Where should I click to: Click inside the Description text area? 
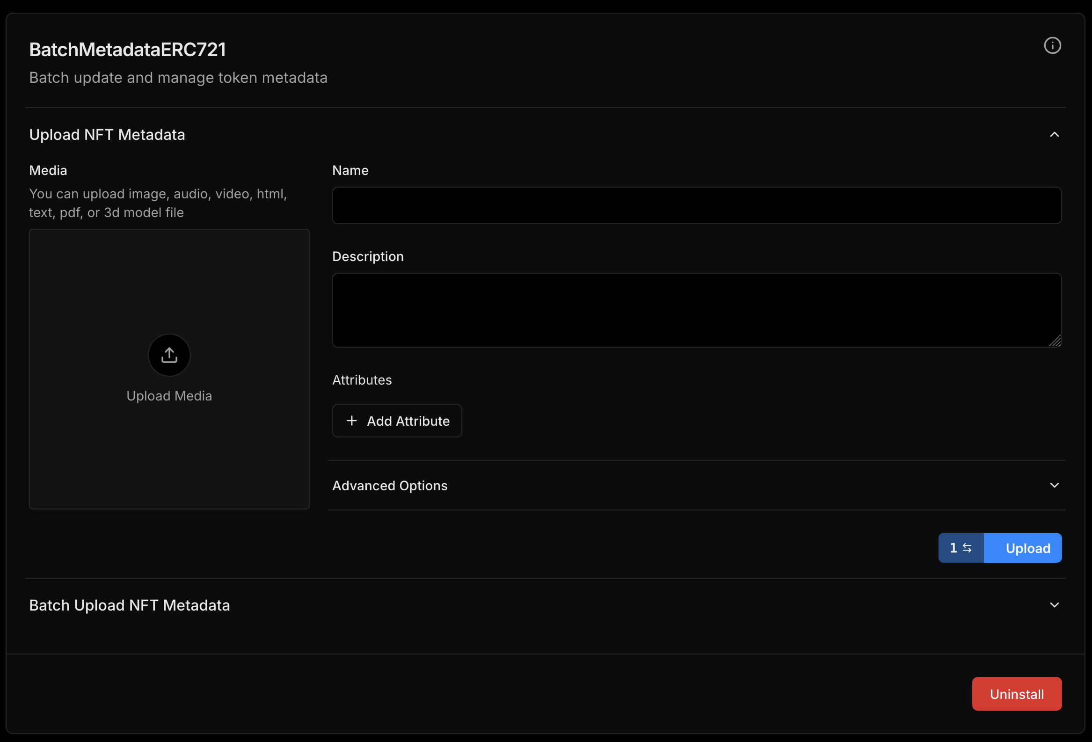click(696, 310)
